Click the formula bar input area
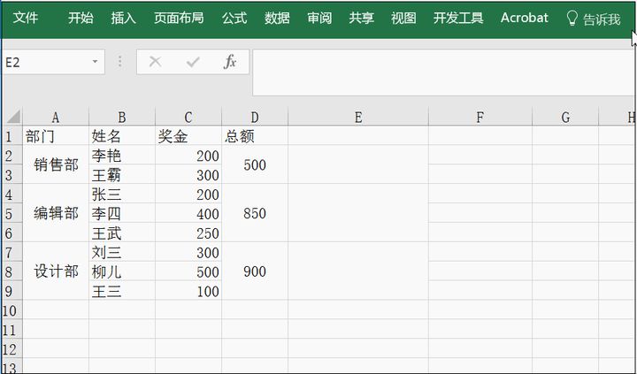Viewport: 637px width, 374px height. click(x=442, y=73)
